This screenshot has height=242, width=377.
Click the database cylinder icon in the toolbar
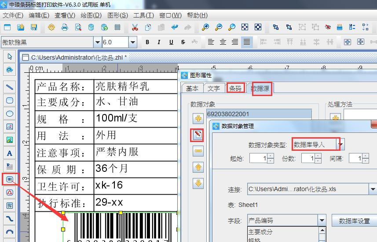[91, 27]
